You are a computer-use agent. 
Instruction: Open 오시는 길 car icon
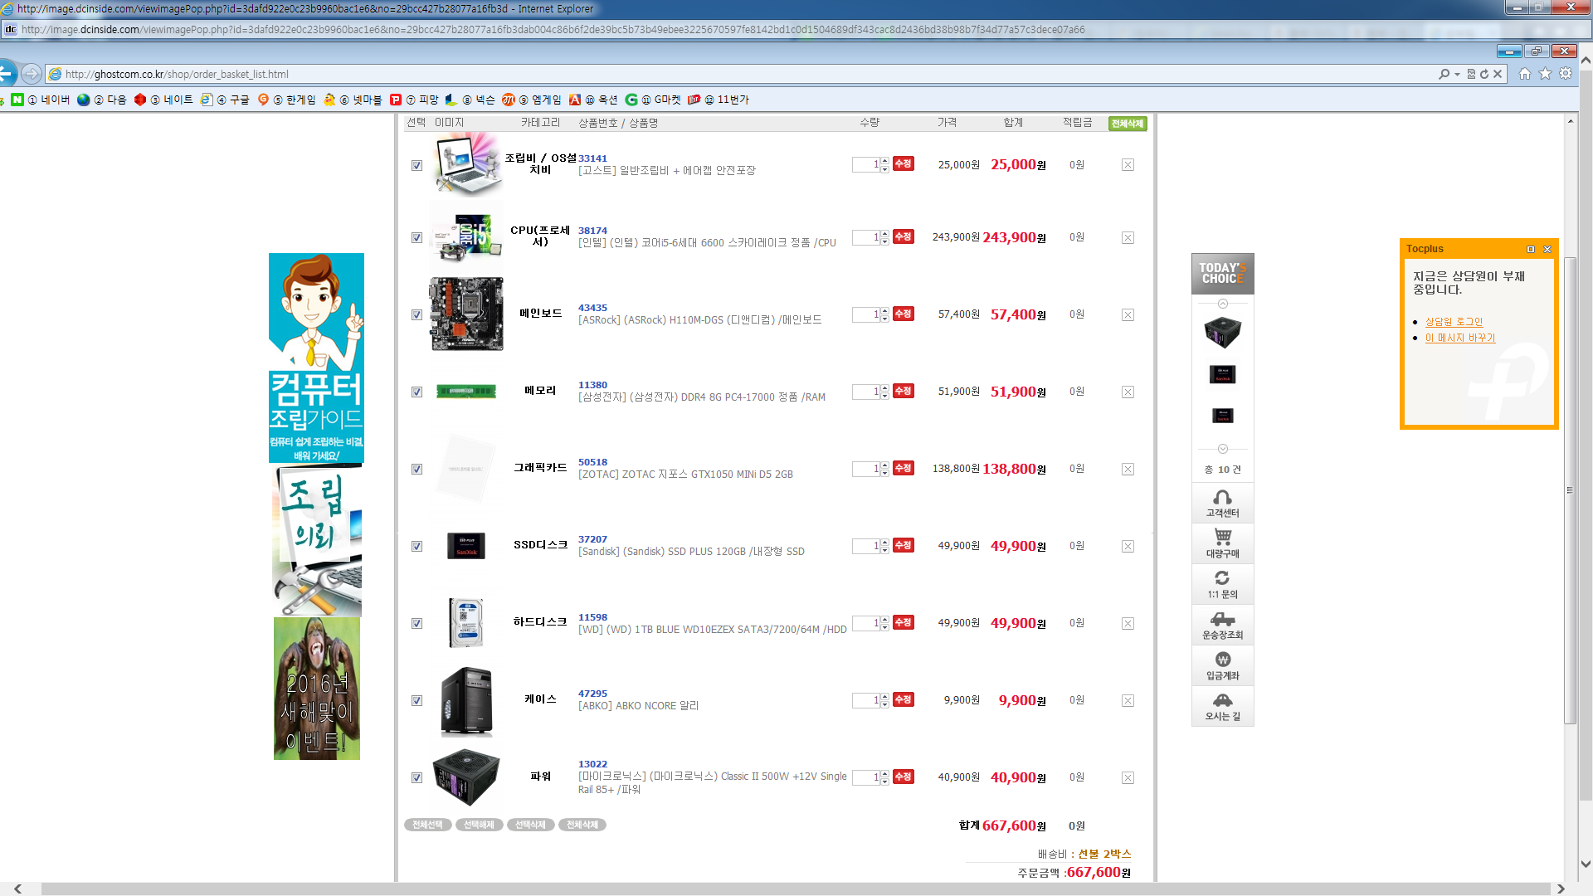1222,700
